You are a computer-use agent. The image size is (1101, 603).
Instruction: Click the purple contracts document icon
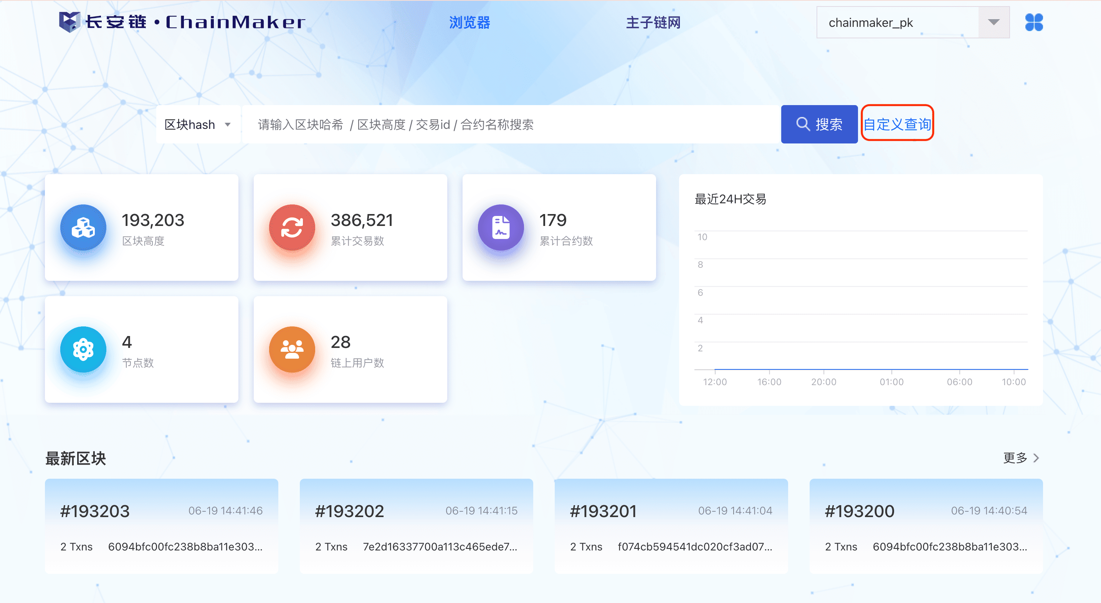(x=501, y=227)
